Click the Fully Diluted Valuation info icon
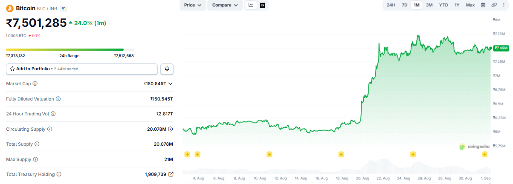This screenshot has width=513, height=184. click(x=58, y=99)
